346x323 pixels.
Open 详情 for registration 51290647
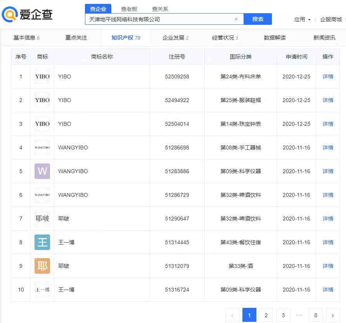pyautogui.click(x=328, y=219)
